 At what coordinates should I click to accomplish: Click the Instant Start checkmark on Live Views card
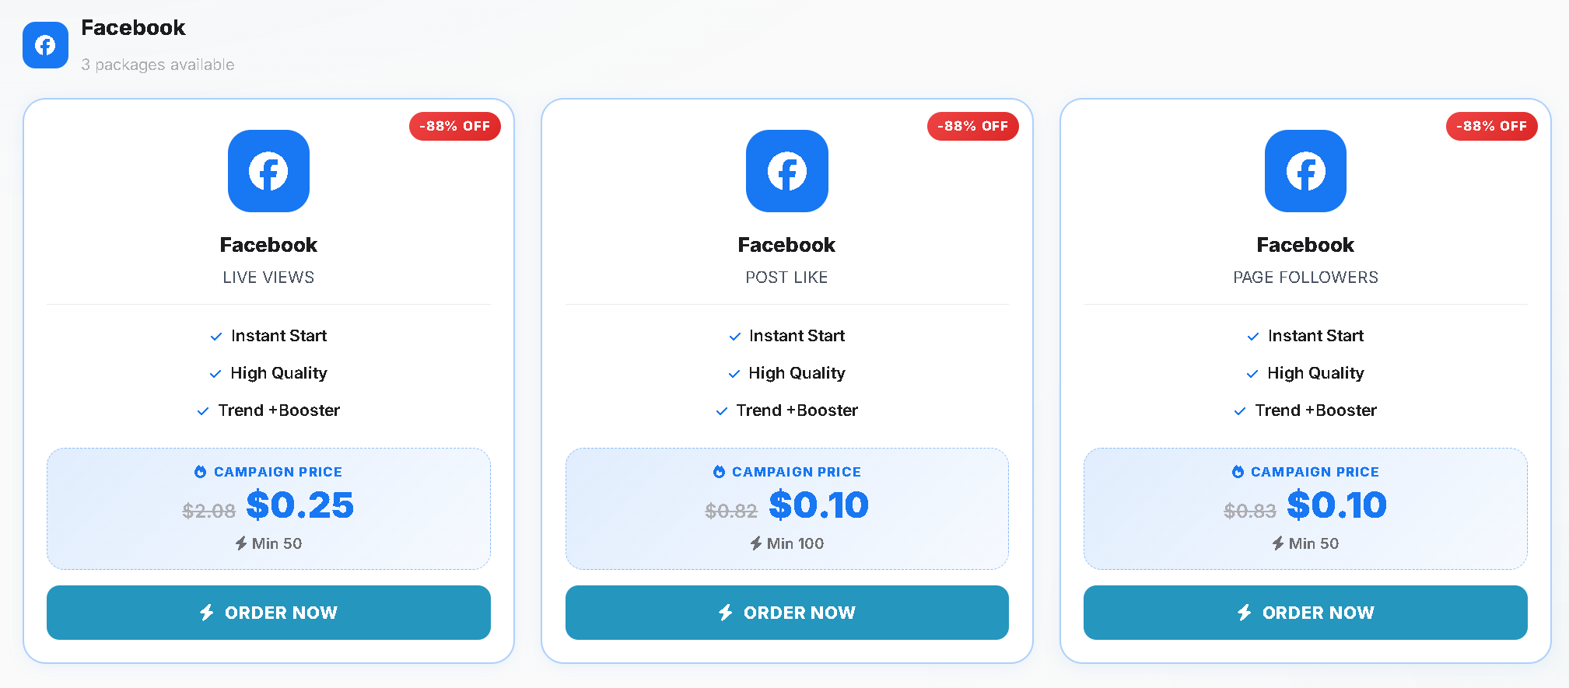coord(216,337)
